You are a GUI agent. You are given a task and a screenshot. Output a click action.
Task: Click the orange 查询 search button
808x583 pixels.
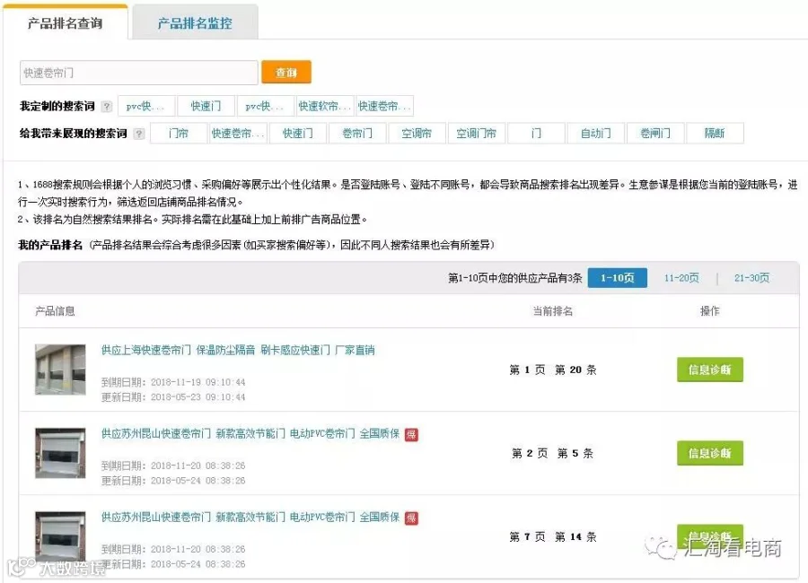[x=286, y=72]
